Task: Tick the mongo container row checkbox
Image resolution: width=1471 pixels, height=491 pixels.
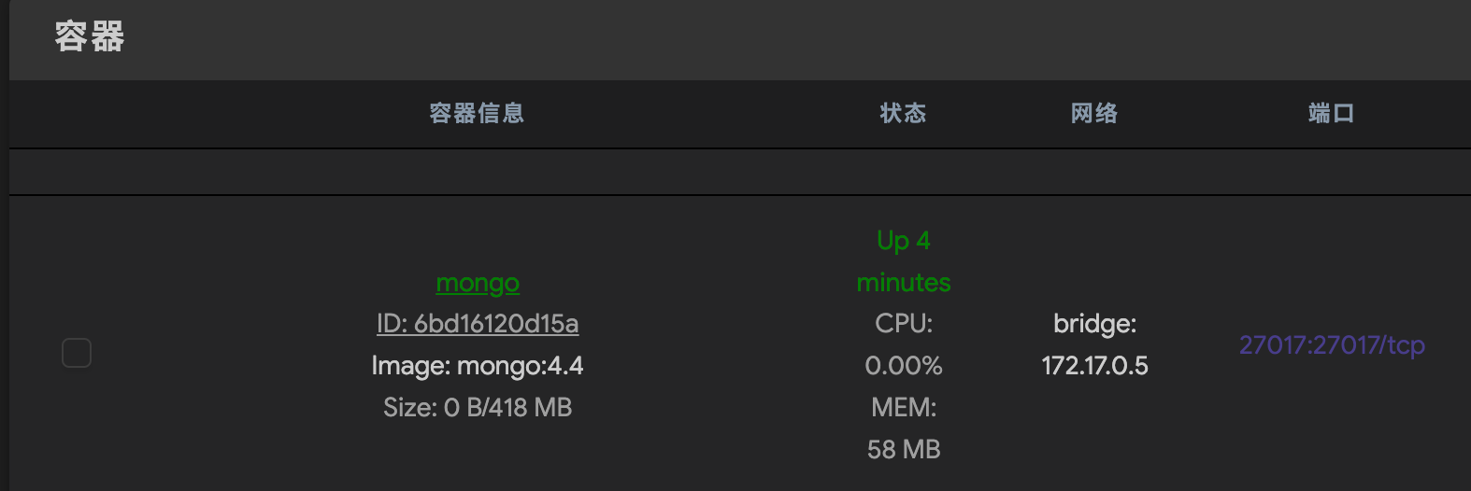Action: (x=77, y=353)
